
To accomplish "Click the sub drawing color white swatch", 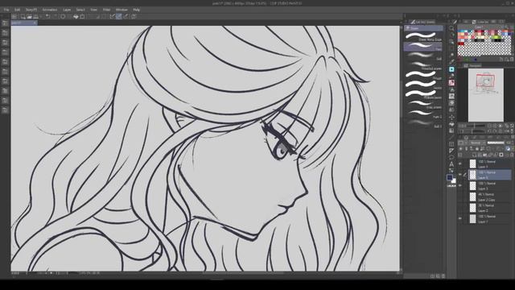I will [x=454, y=180].
